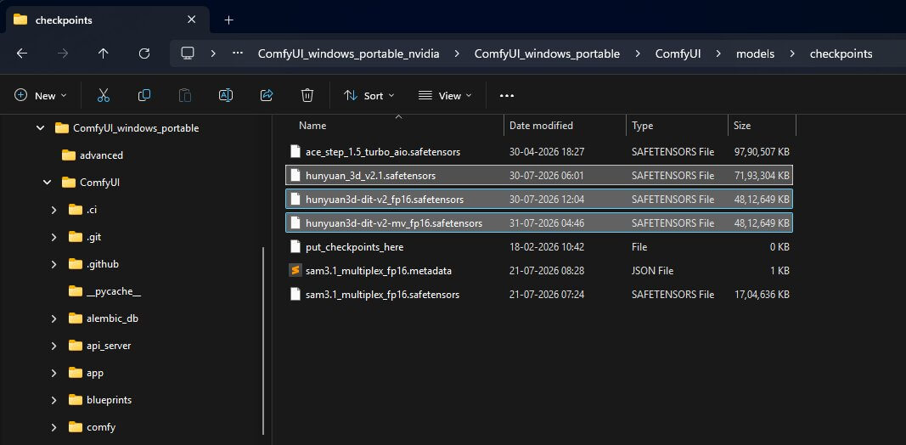The image size is (906, 445).
Task: Click folder icon next to .ci in the tree
Action: [x=76, y=209]
